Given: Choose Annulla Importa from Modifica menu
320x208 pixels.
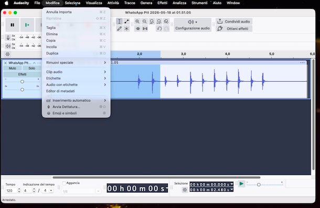Looking at the screenshot, I should pyautogui.click(x=76, y=12).
